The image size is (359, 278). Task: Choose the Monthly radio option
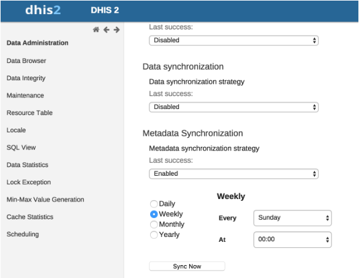(154, 224)
